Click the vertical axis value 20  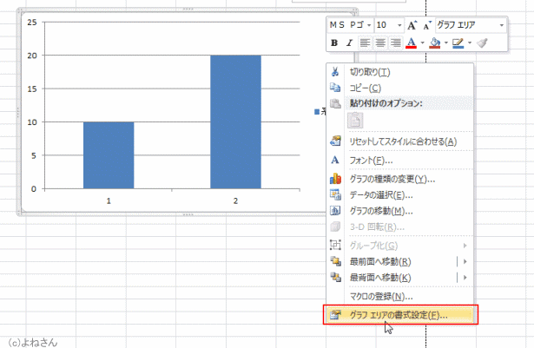[32, 56]
